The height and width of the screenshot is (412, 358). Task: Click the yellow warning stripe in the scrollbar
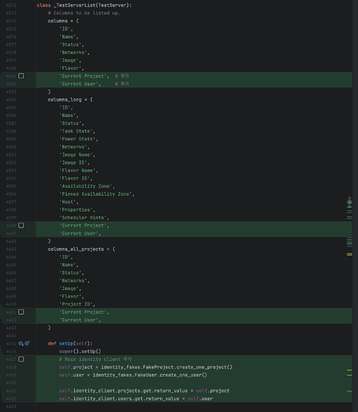tap(350, 255)
